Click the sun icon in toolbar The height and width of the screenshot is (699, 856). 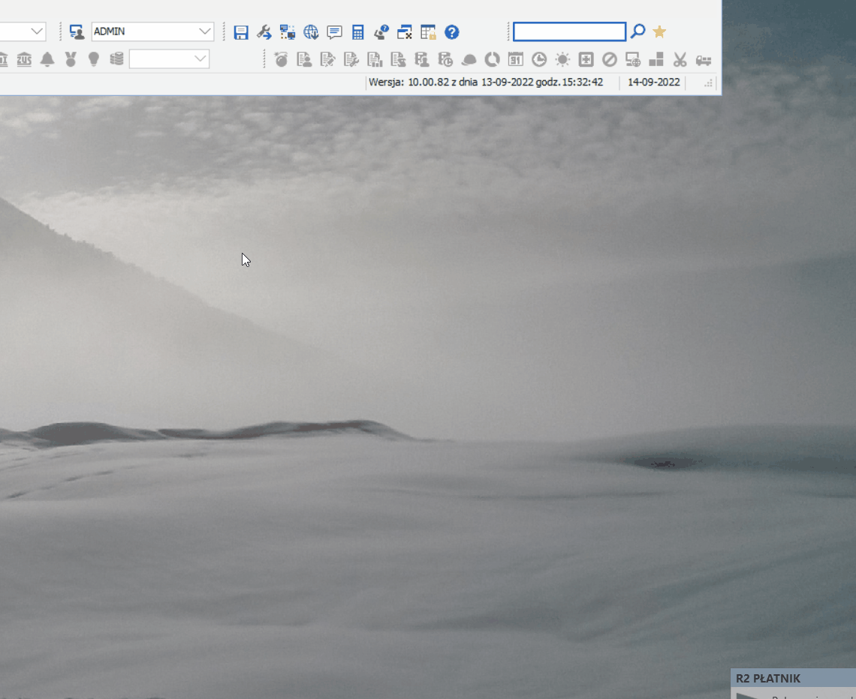coord(562,59)
